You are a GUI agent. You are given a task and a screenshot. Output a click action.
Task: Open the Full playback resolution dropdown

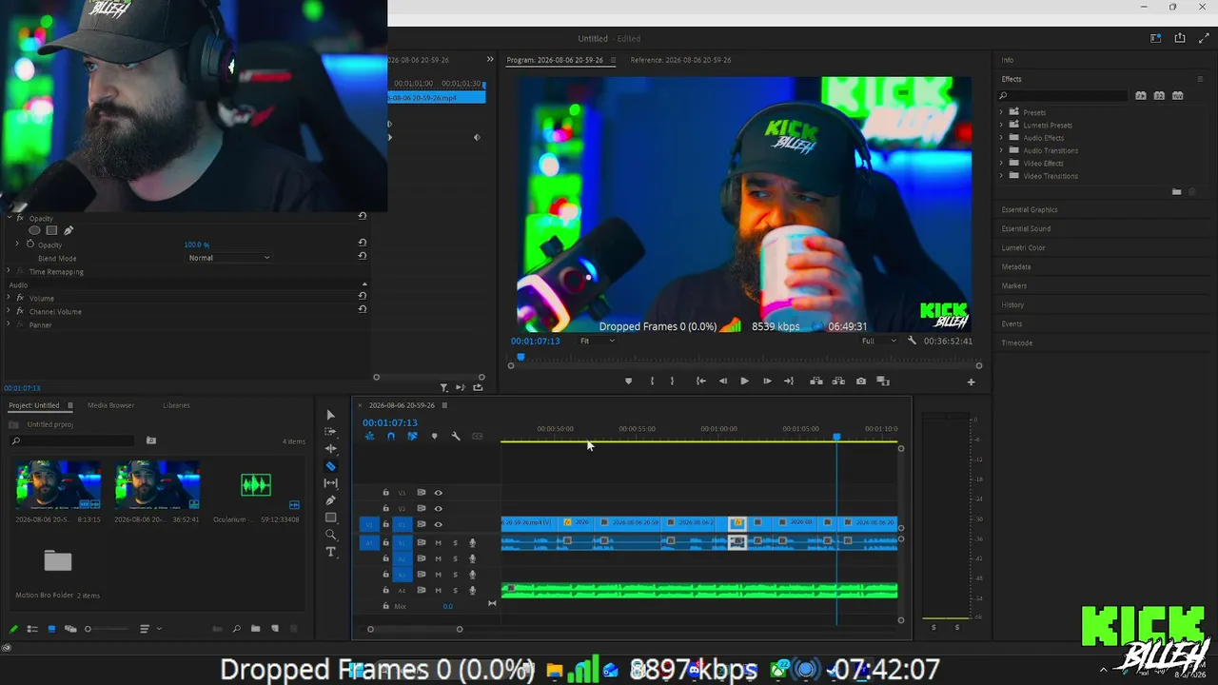coord(878,341)
